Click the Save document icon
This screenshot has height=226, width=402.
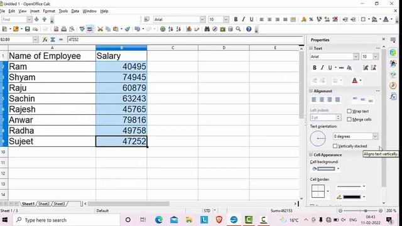tap(27, 29)
